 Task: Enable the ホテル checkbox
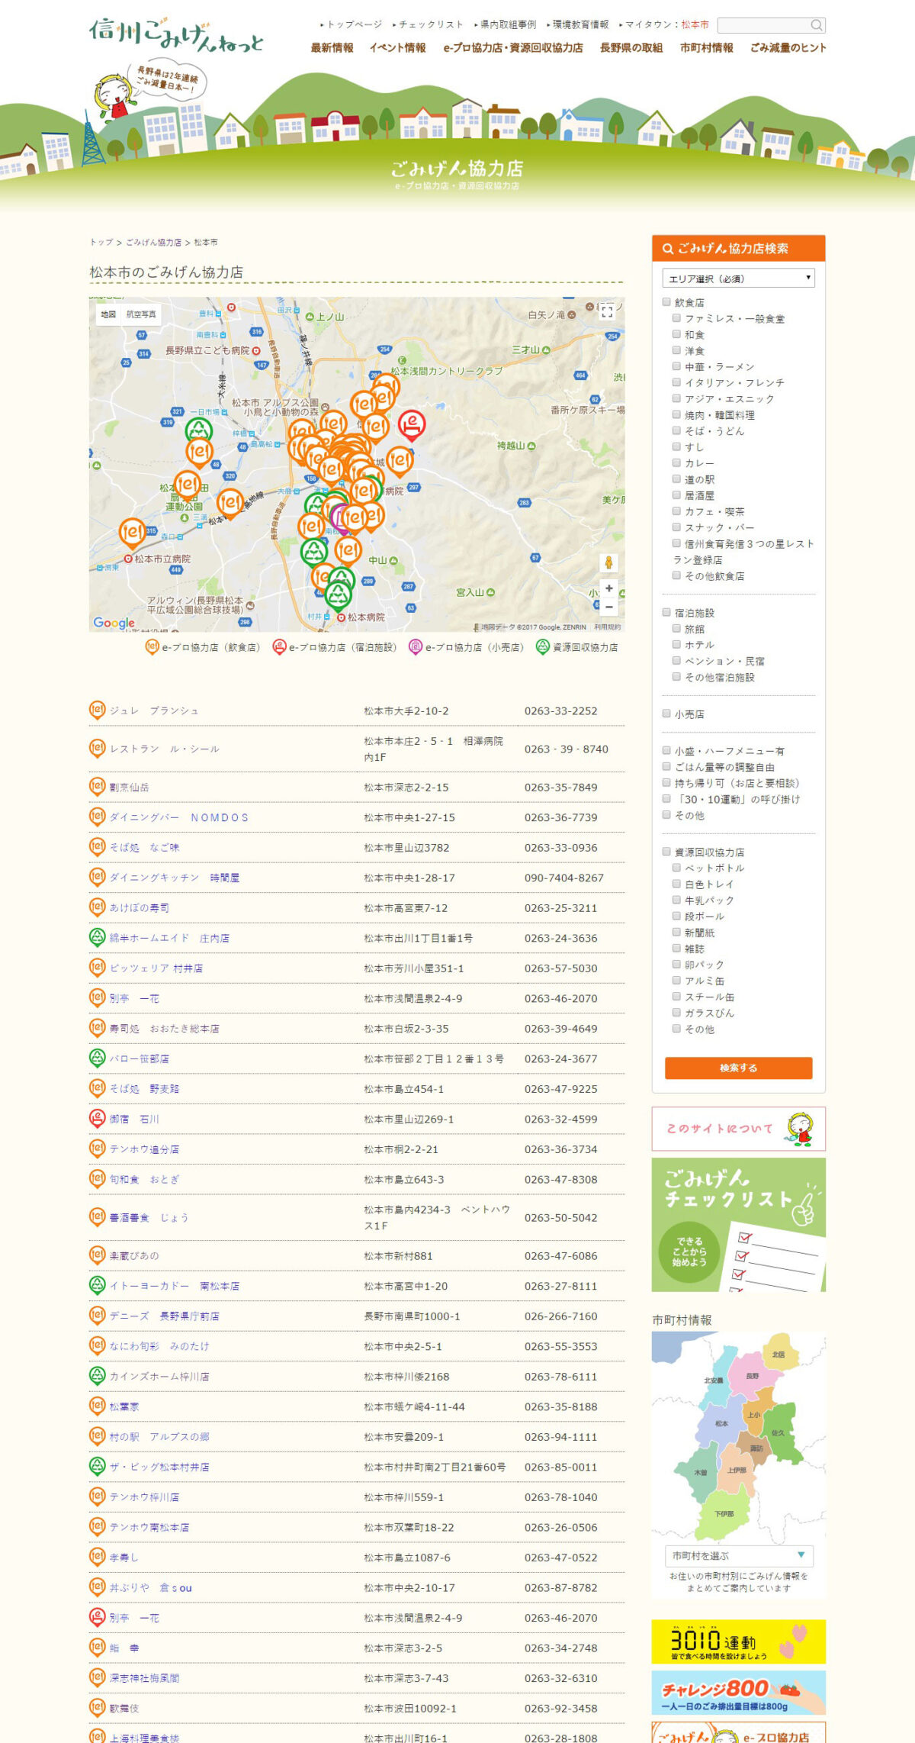(x=676, y=644)
